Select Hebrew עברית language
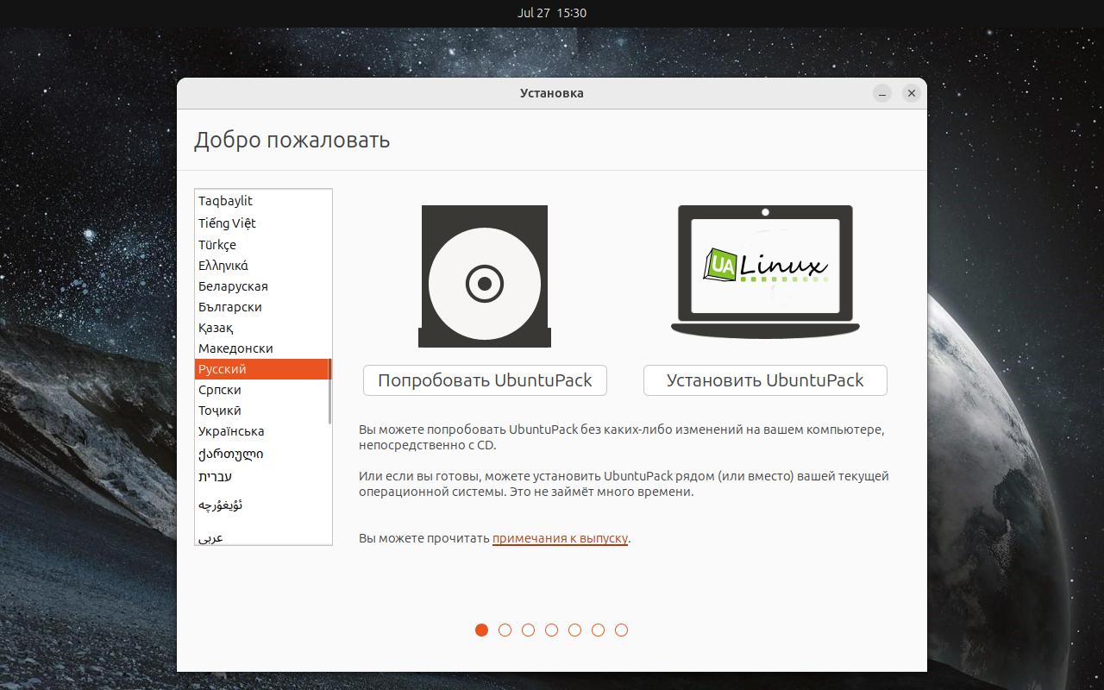Image resolution: width=1104 pixels, height=690 pixels. pyautogui.click(x=263, y=476)
